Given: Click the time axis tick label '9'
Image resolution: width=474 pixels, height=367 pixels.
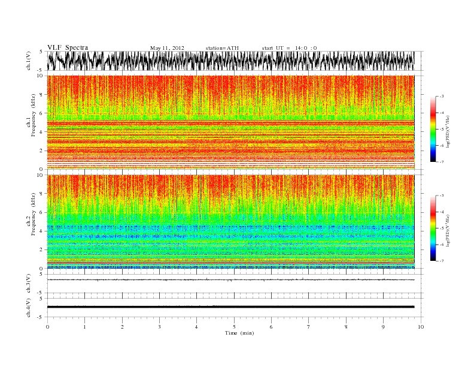Looking at the screenshot, I should [x=383, y=327].
